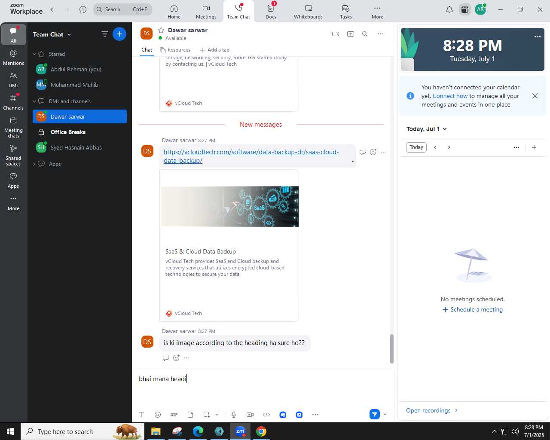Viewport: 550px width, 440px height.
Task: Open the notifications bell
Action: pos(449,9)
